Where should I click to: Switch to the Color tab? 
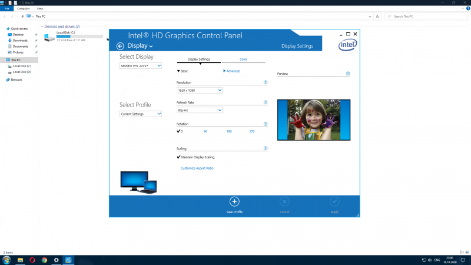tap(243, 59)
